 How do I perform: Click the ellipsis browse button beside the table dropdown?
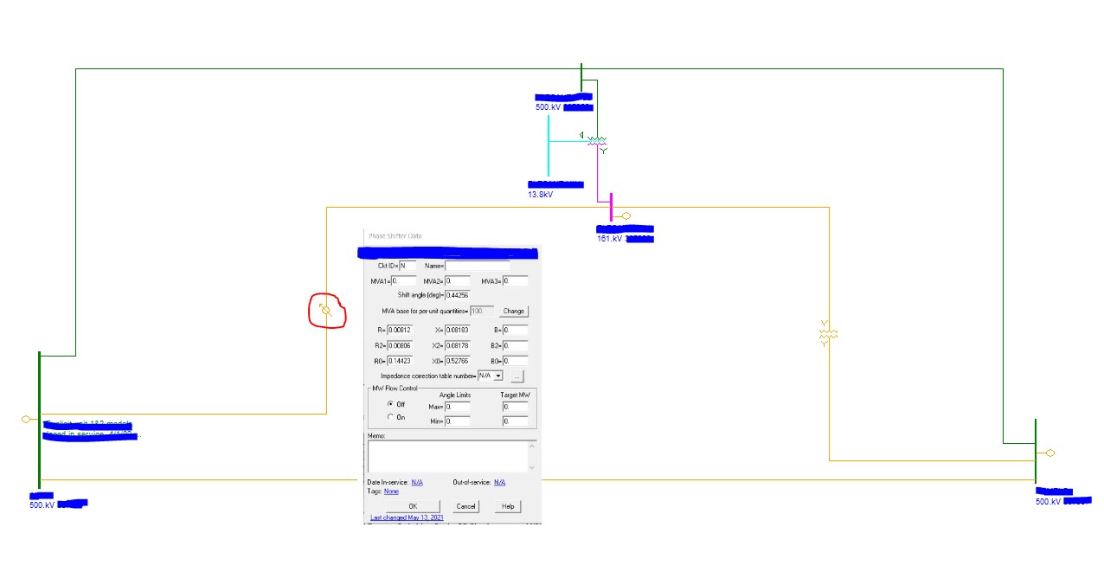coord(517,376)
